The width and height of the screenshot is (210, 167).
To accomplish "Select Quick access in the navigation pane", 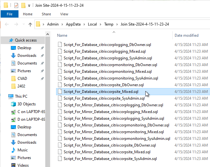I will [23, 40].
